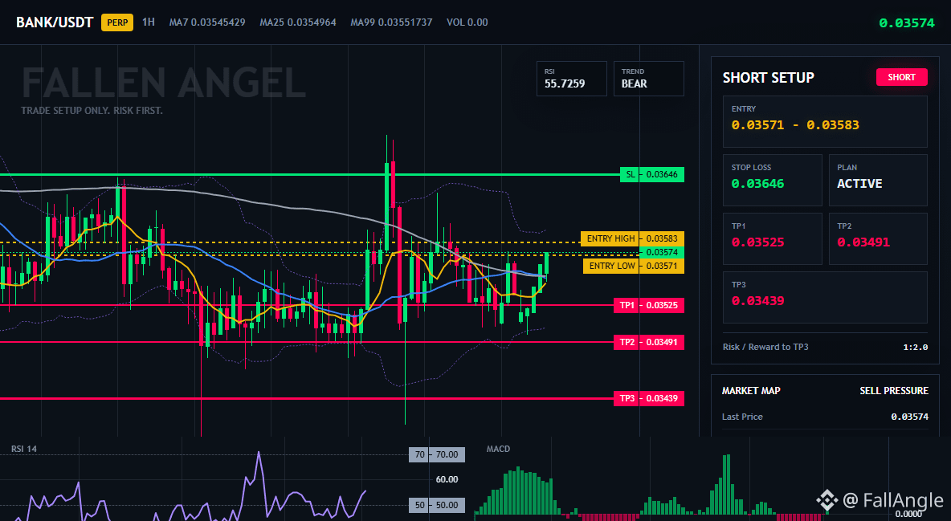The image size is (951, 521).
Task: Click the TP3 0.03439 chart tag
Action: [x=648, y=398]
